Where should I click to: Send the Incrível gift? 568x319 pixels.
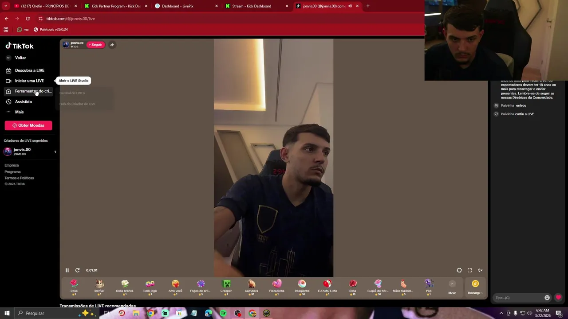(x=99, y=288)
